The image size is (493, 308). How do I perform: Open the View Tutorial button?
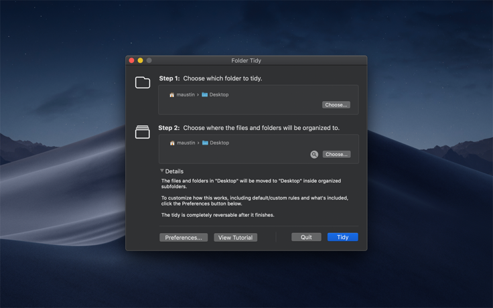(x=236, y=238)
